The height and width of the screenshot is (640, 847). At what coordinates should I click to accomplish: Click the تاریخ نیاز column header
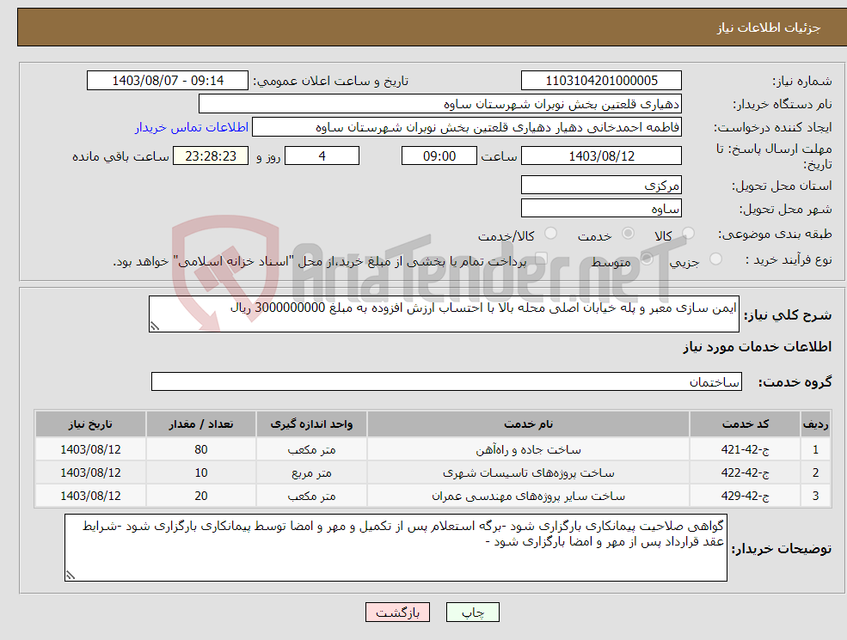click(91, 424)
